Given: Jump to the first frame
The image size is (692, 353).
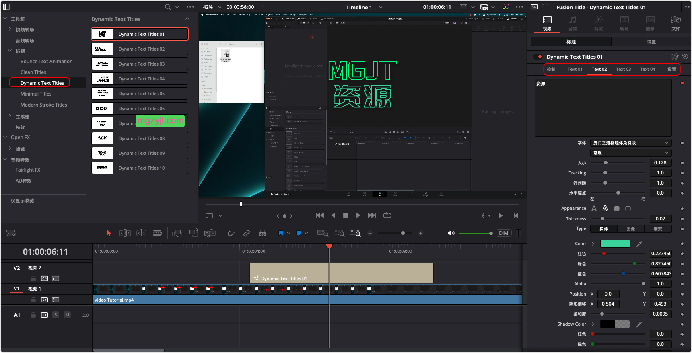Looking at the screenshot, I should point(320,215).
